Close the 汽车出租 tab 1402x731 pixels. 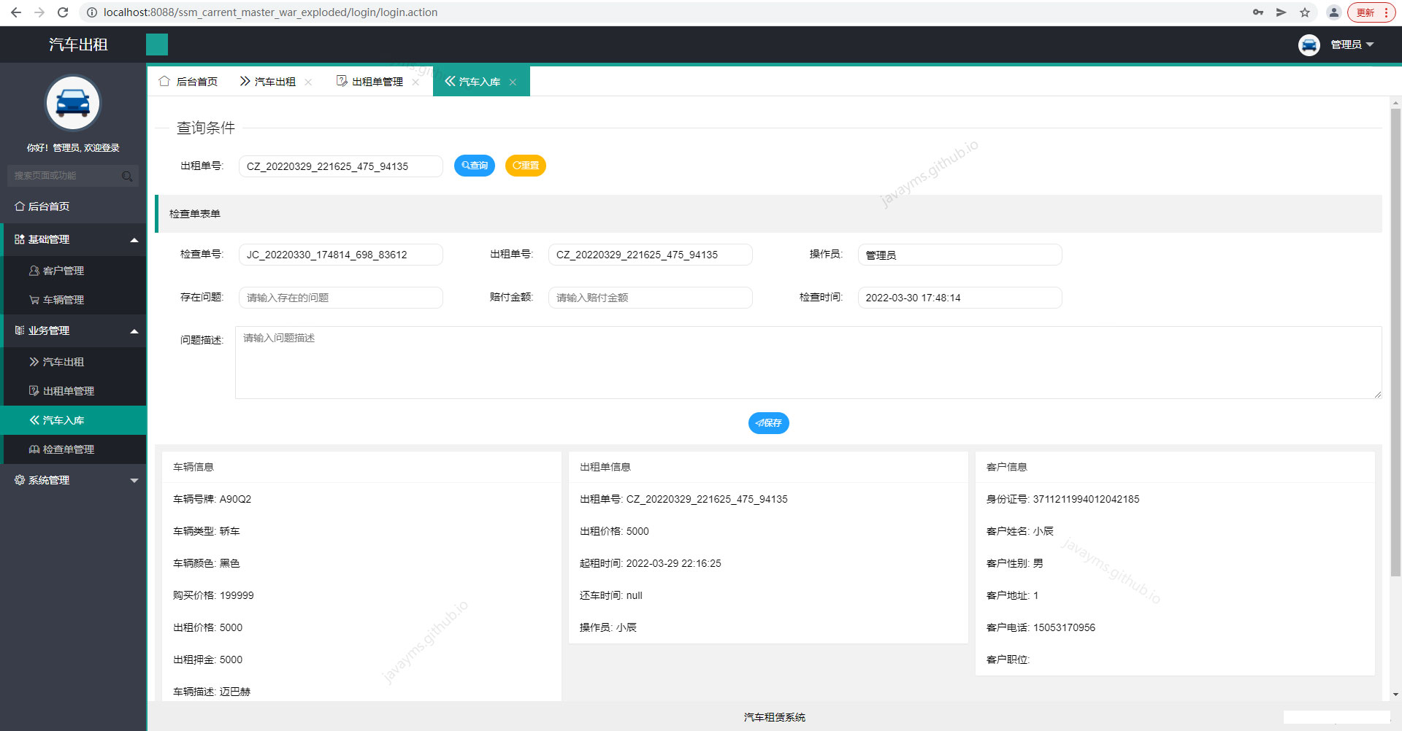pos(308,82)
